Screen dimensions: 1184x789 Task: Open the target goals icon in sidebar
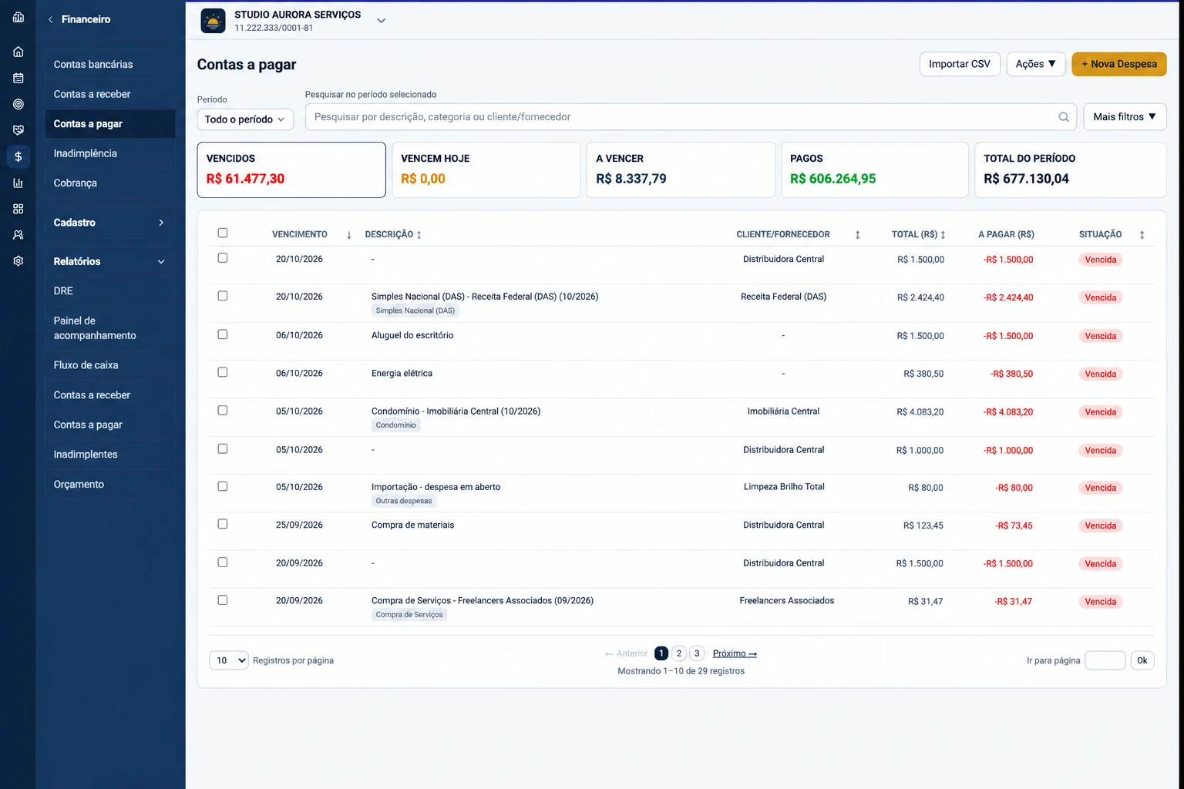[x=18, y=104]
